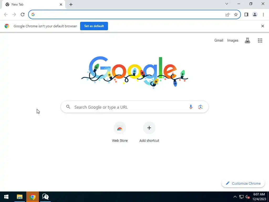Open the Gmail link
This screenshot has height=202, width=269.
click(219, 40)
